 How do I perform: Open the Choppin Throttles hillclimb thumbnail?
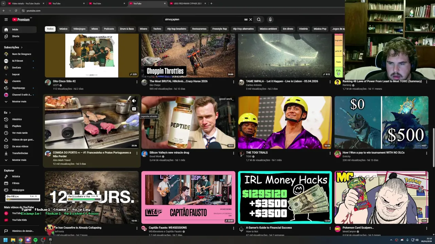click(x=188, y=55)
